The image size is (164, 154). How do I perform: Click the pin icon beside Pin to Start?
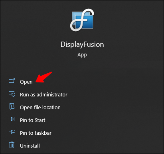click(12, 119)
